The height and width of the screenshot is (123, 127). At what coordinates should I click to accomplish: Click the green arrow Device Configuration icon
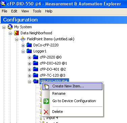coord(46,101)
